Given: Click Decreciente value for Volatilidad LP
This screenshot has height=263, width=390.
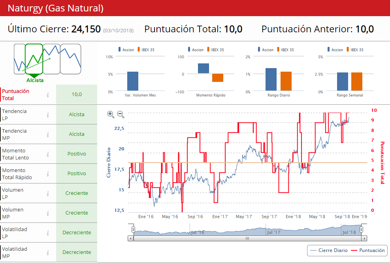Looking at the screenshot, I should pyautogui.click(x=77, y=233).
